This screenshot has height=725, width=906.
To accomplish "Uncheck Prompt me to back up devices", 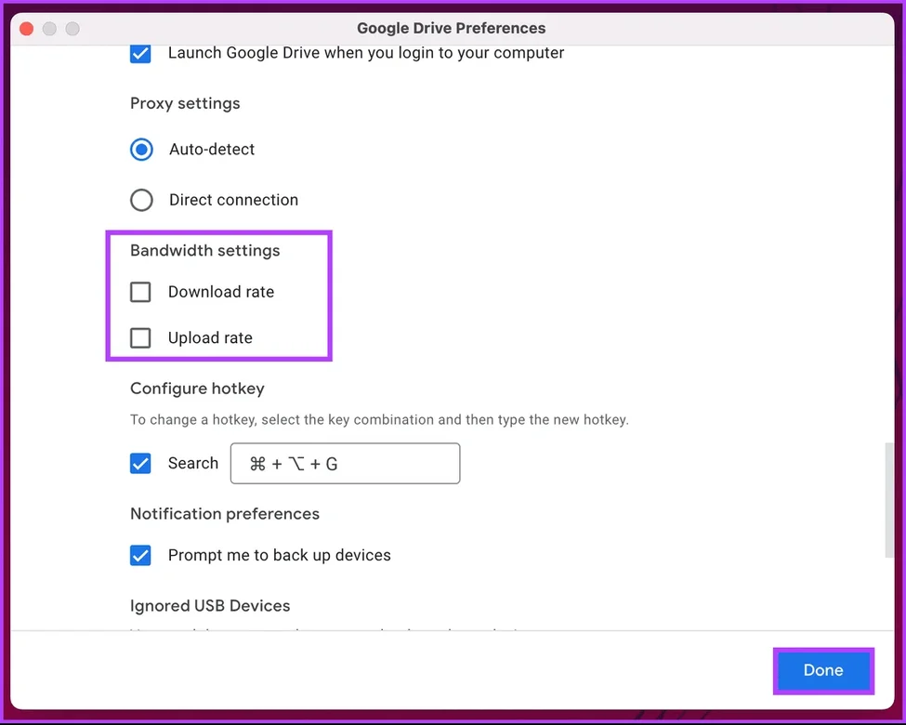I will click(x=140, y=555).
